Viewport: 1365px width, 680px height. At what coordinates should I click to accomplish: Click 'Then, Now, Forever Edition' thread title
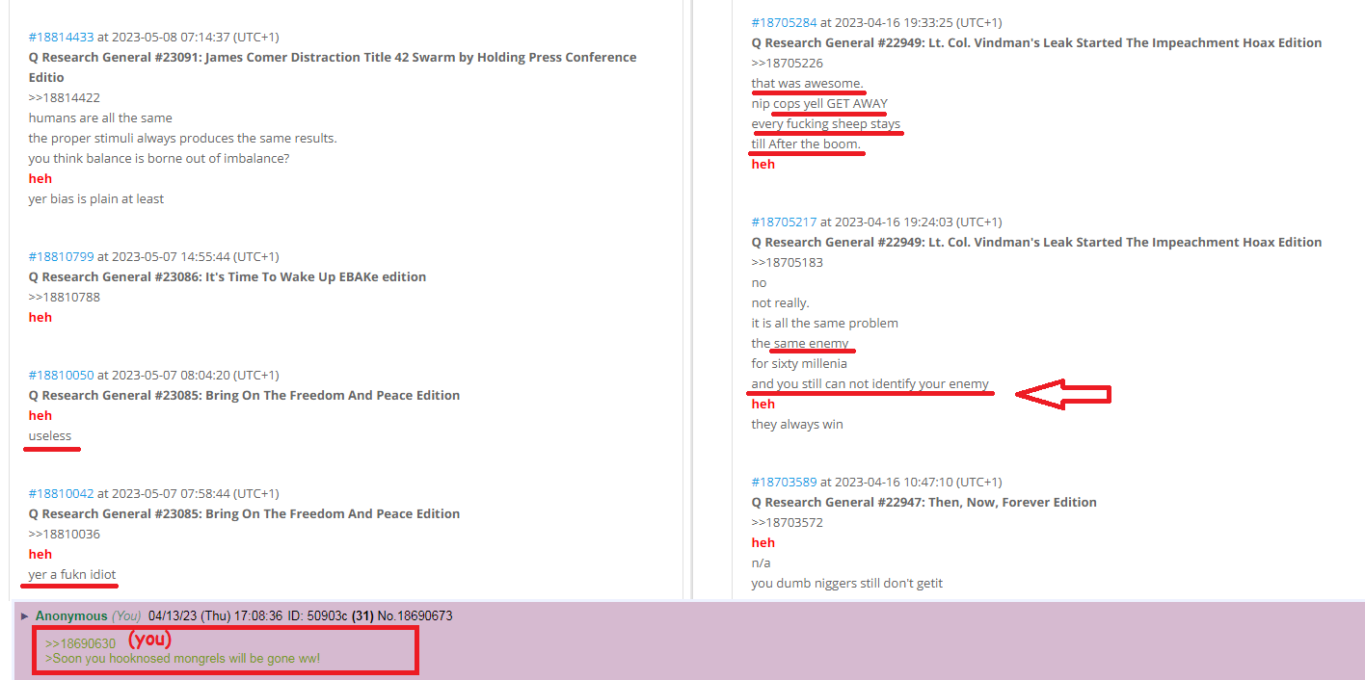tap(924, 503)
